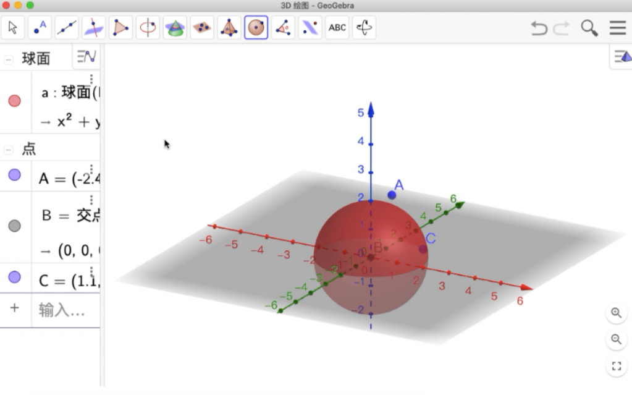Toggle visibility of point C
This screenshot has height=395, width=632.
click(14, 277)
